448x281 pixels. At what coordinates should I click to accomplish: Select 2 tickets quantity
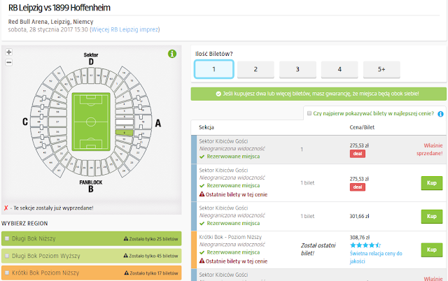pyautogui.click(x=255, y=69)
